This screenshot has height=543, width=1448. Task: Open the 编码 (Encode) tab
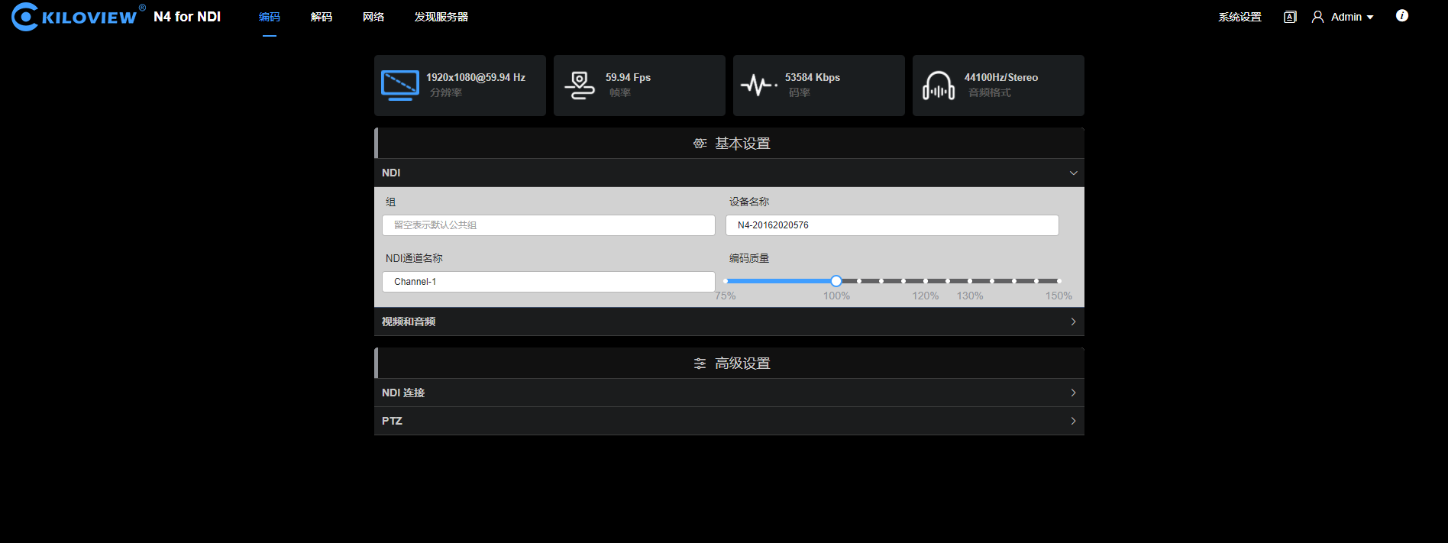tap(270, 17)
